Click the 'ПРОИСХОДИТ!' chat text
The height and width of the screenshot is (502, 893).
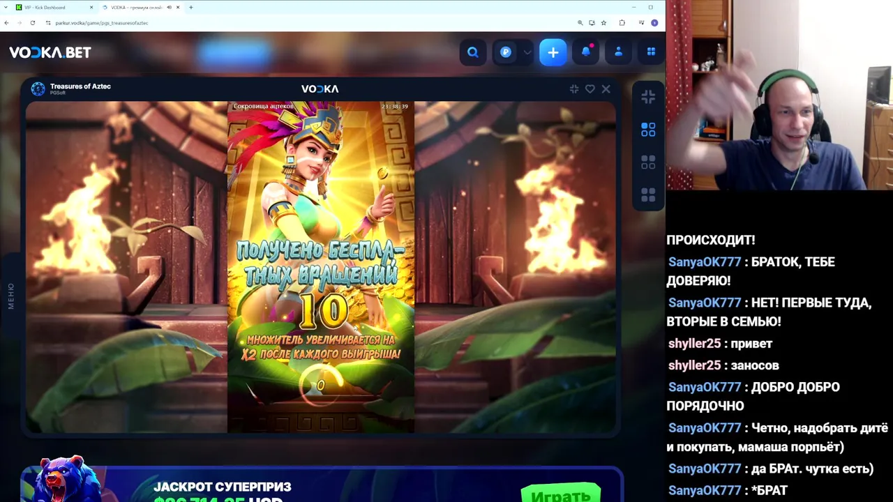coord(711,240)
